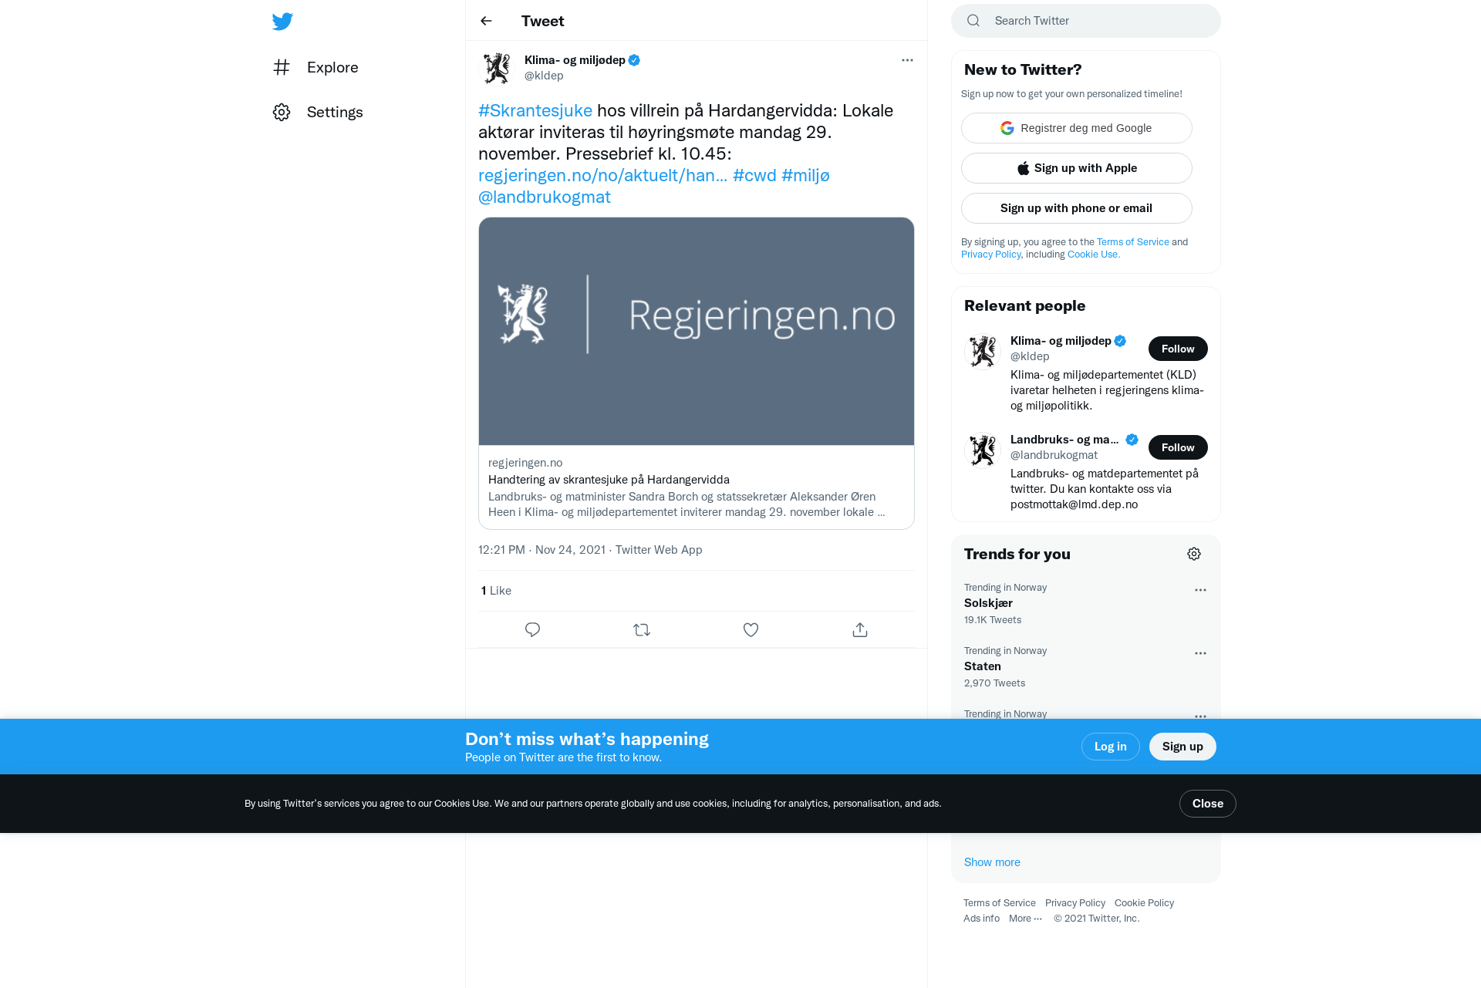Click the Twitter bird logo
Screen dimensions: 1481x988
click(282, 21)
